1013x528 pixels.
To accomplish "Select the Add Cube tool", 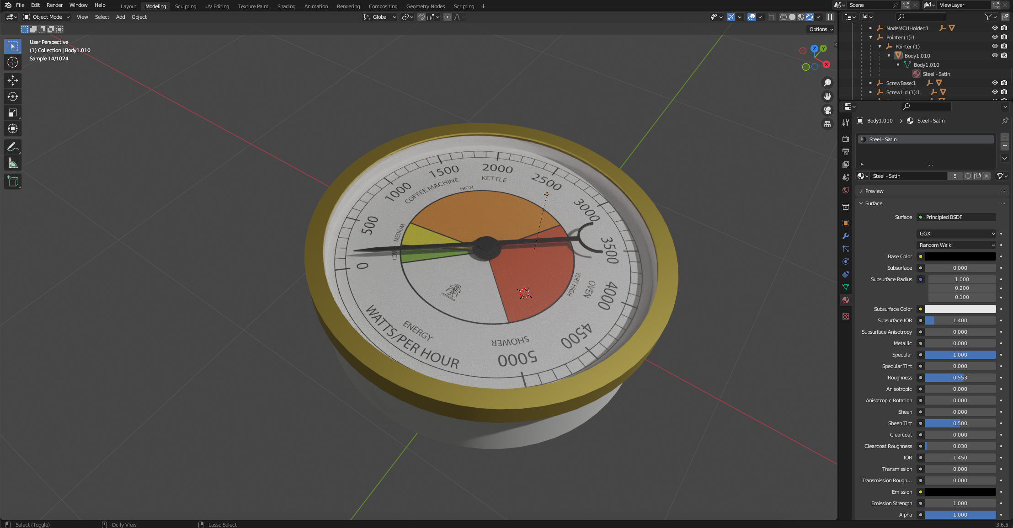I will [13, 181].
